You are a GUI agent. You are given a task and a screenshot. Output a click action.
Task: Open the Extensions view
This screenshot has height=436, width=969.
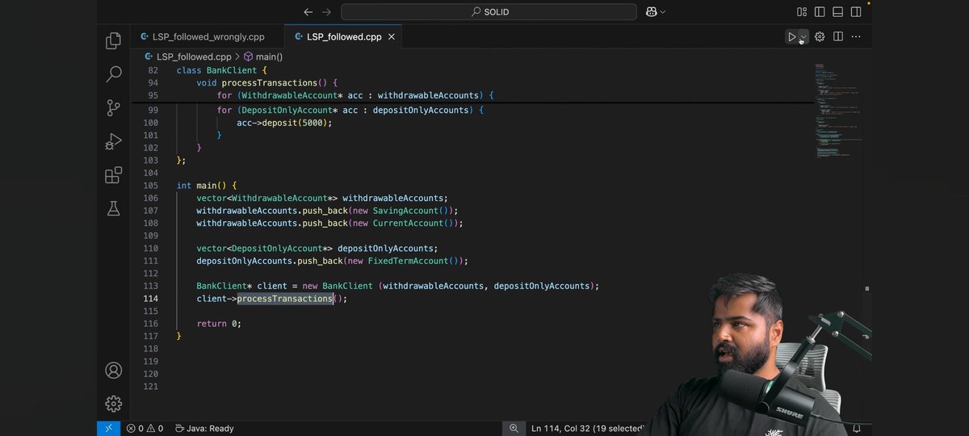click(114, 175)
